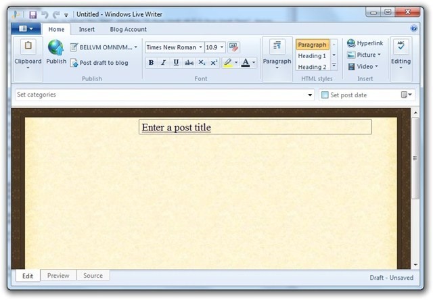Toggle superscript formatting
This screenshot has height=300, width=433.
[x=214, y=63]
